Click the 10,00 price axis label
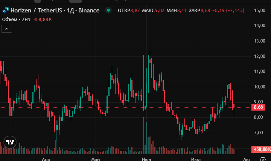 [x=260, y=87]
